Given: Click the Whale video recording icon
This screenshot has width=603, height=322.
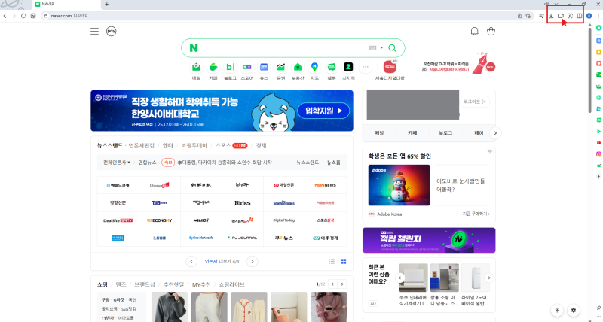Looking at the screenshot, I should [x=561, y=16].
